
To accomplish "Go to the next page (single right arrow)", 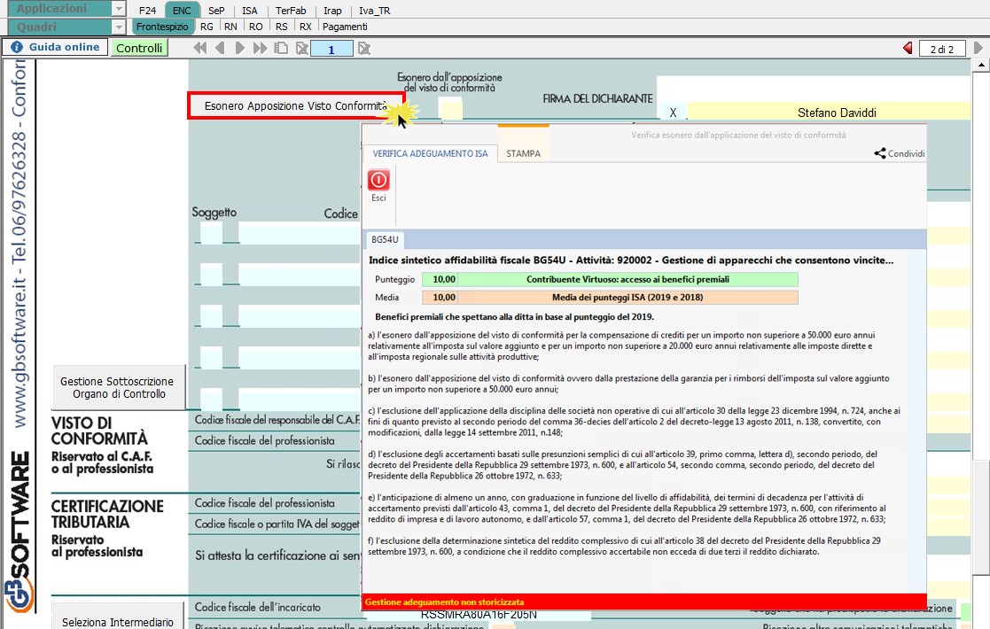I will [239, 48].
